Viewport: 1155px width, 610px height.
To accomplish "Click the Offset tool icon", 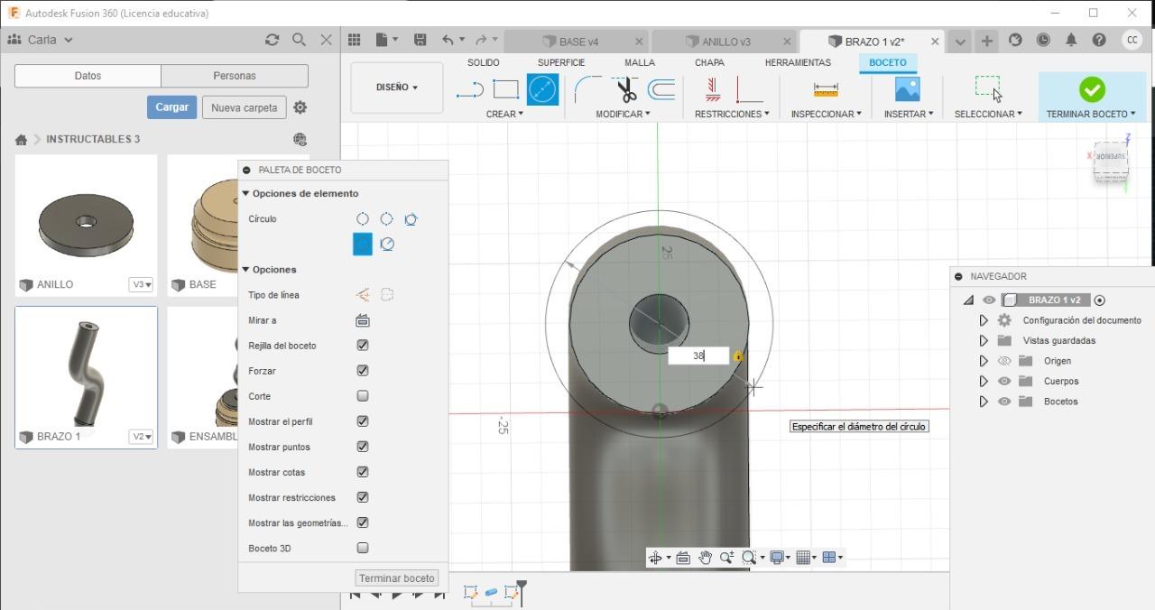I will [x=661, y=89].
